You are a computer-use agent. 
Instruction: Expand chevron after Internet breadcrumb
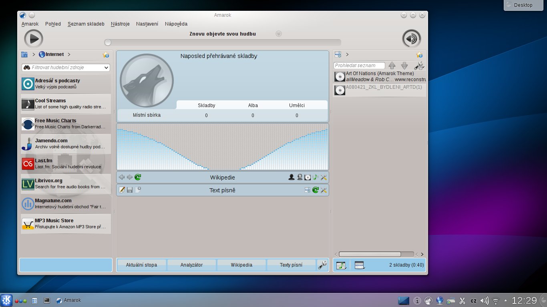tap(69, 54)
